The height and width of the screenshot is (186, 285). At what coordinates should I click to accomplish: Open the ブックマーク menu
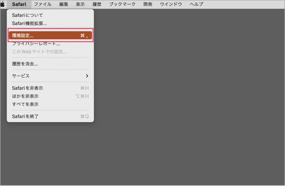pyautogui.click(x=122, y=4)
